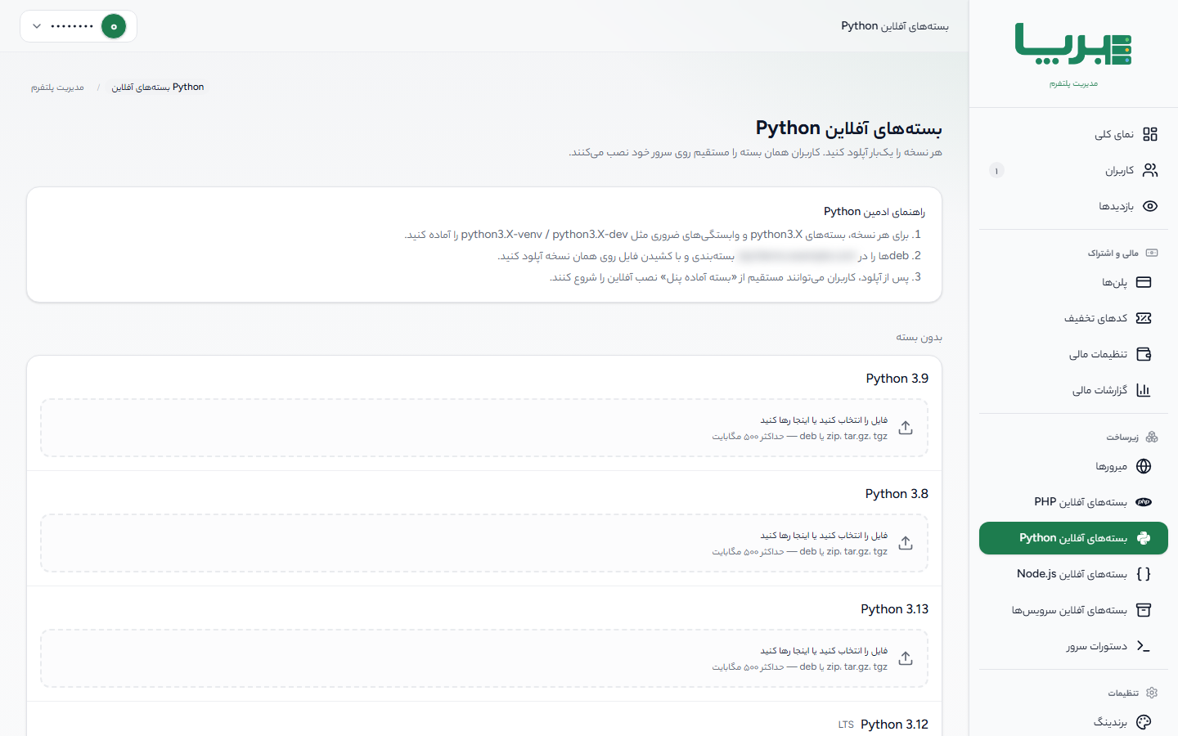Viewport: 1178px width, 736px height.
Task: Open کدهای تخفیف menu item
Action: click(1073, 318)
